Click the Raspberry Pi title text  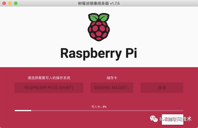point(99,54)
